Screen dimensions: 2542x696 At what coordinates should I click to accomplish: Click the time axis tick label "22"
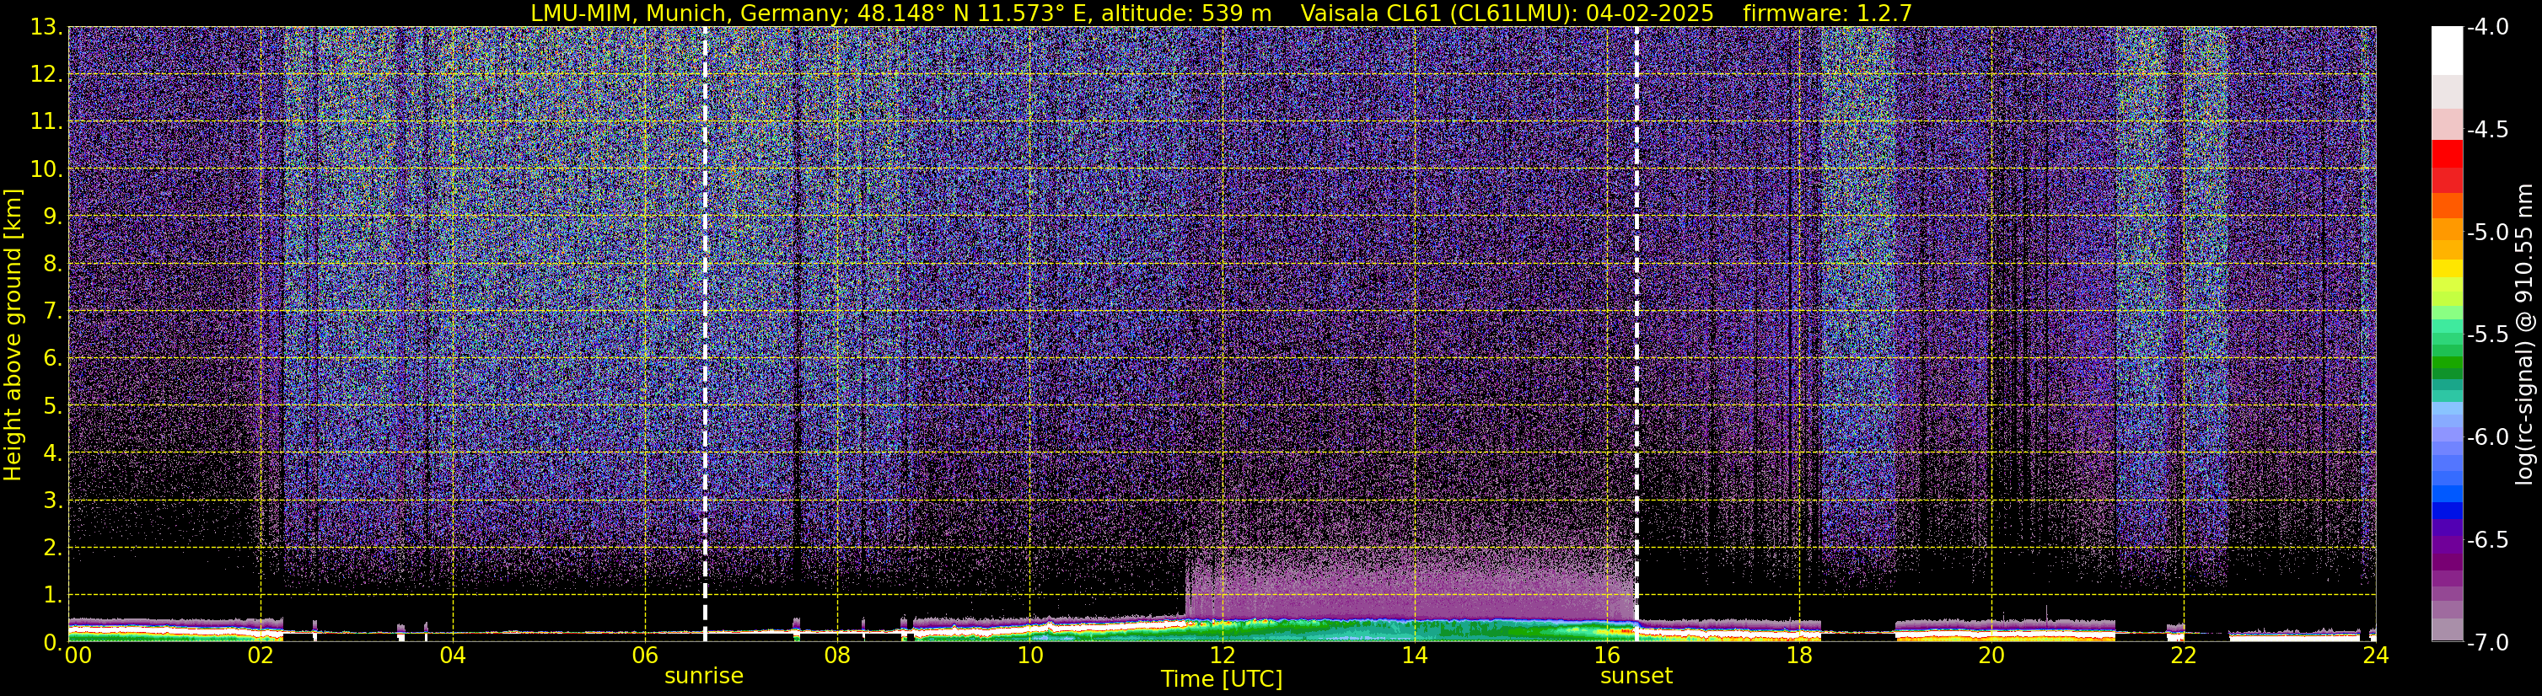coord(2184,656)
